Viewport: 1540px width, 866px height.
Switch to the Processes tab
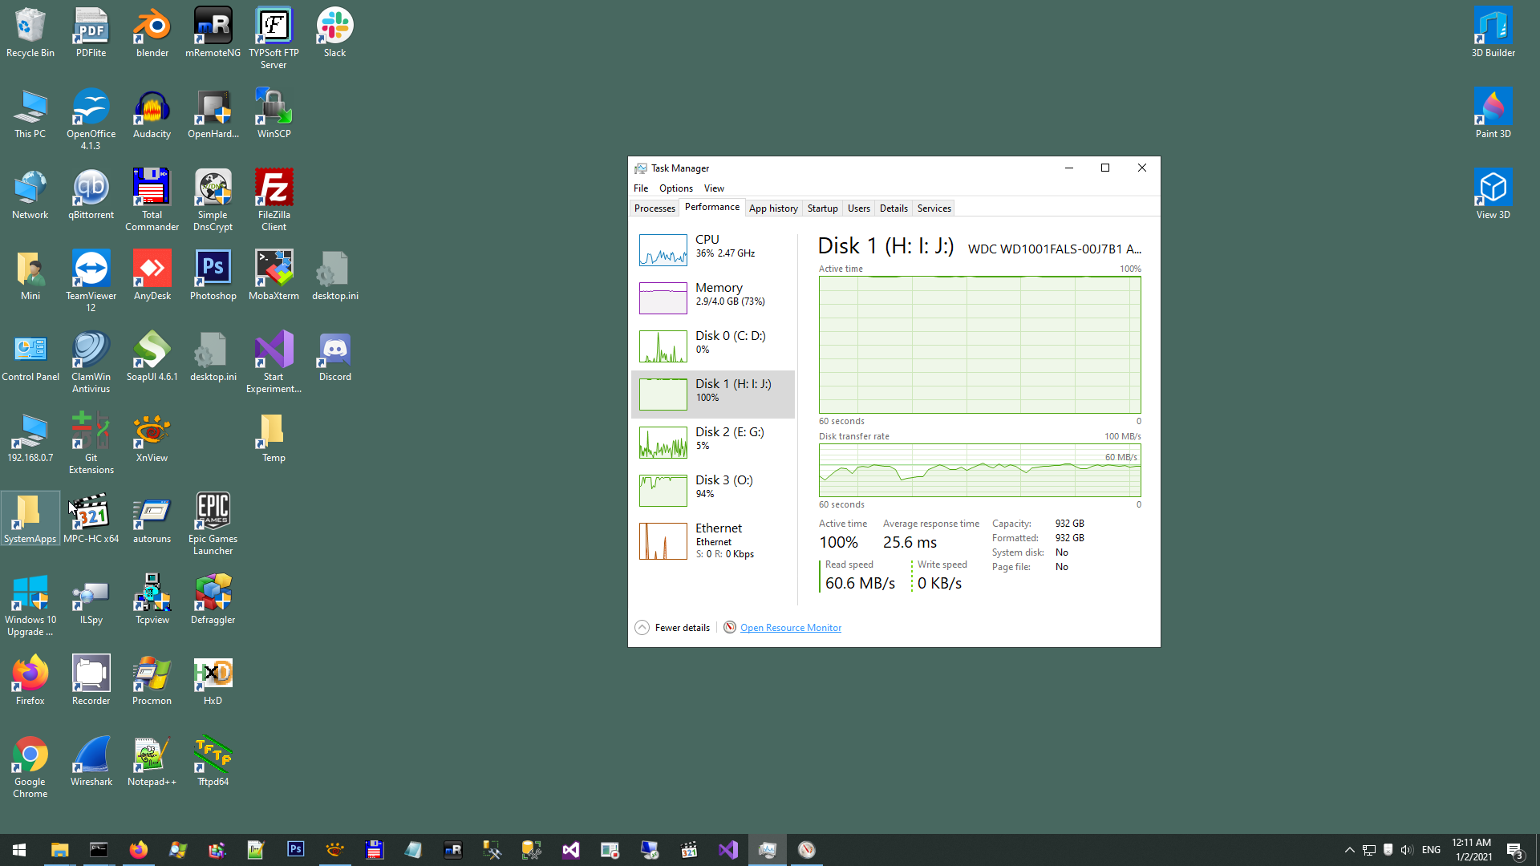pyautogui.click(x=654, y=208)
